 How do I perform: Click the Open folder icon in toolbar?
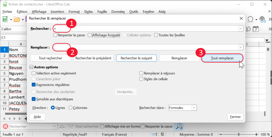pos(17,20)
